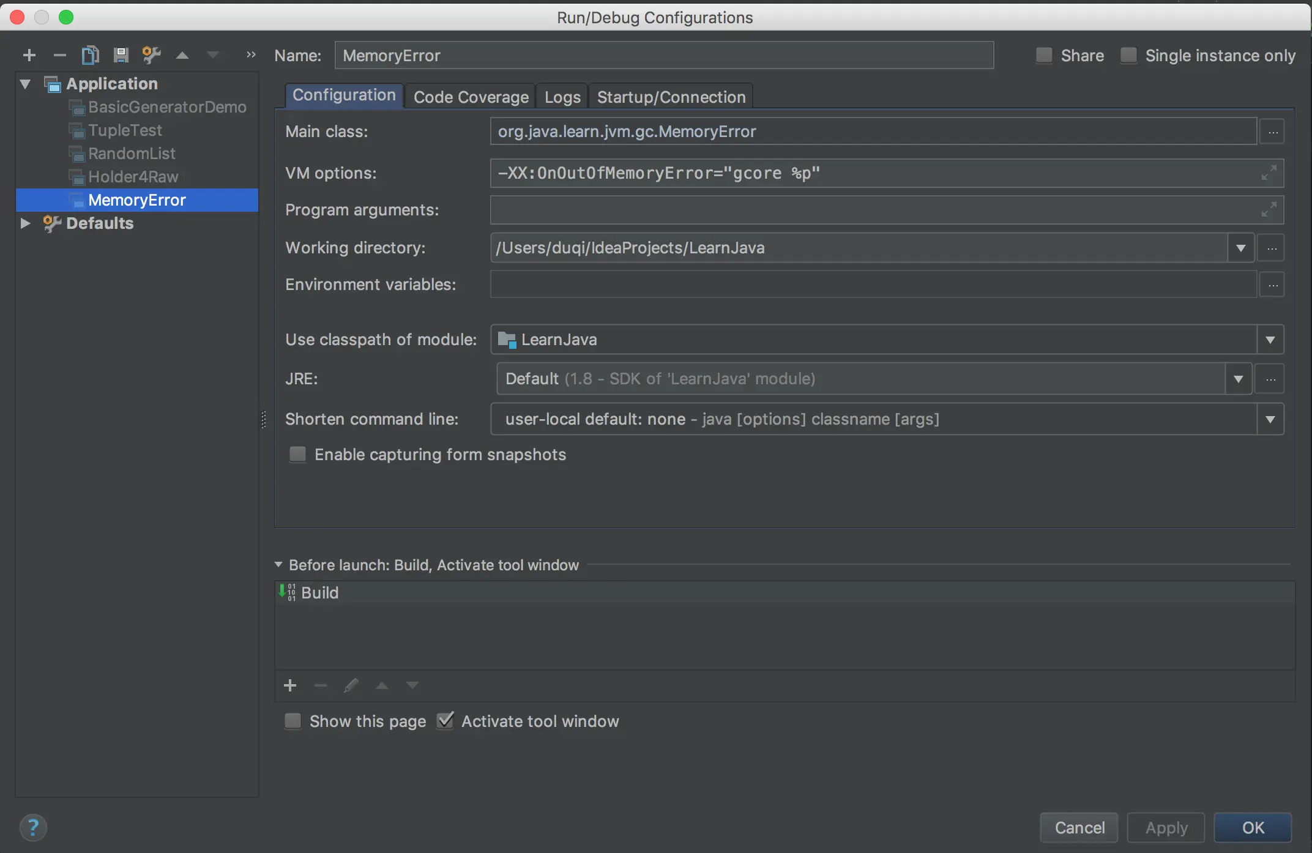1312x853 pixels.
Task: Click the move configuration up arrow
Action: [182, 55]
